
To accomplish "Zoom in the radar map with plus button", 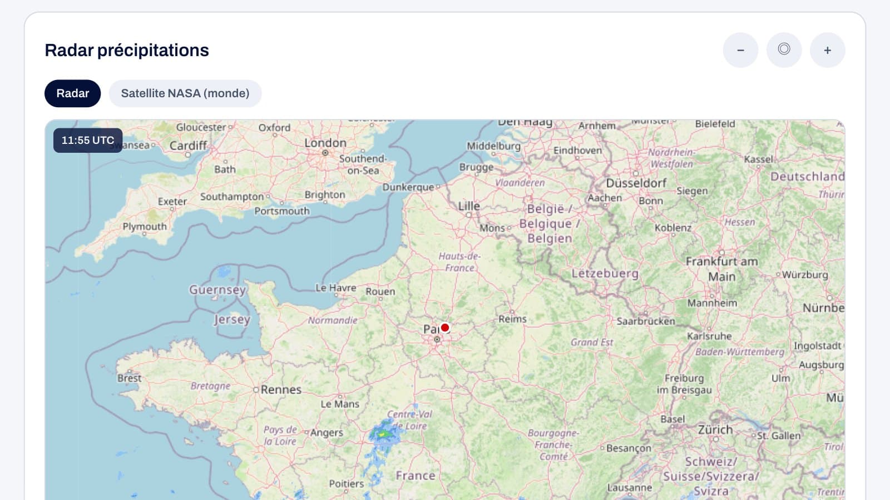I will [827, 50].
